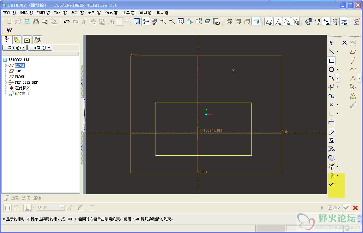The height and width of the screenshot is (233, 363).
Task: Select the Modify dimensions tool
Action: click(x=331, y=131)
